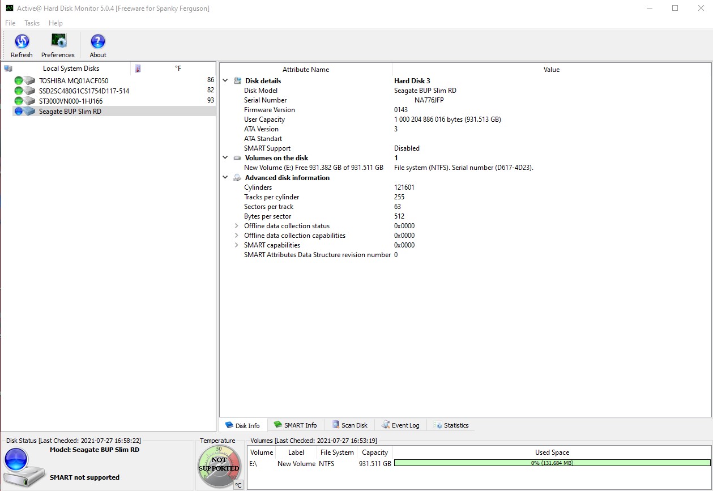713x491 pixels.
Task: Open Preferences from the toolbar
Action: tap(58, 42)
